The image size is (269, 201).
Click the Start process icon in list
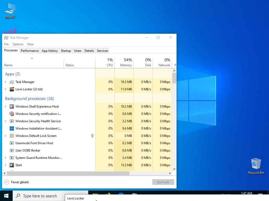point(12,165)
